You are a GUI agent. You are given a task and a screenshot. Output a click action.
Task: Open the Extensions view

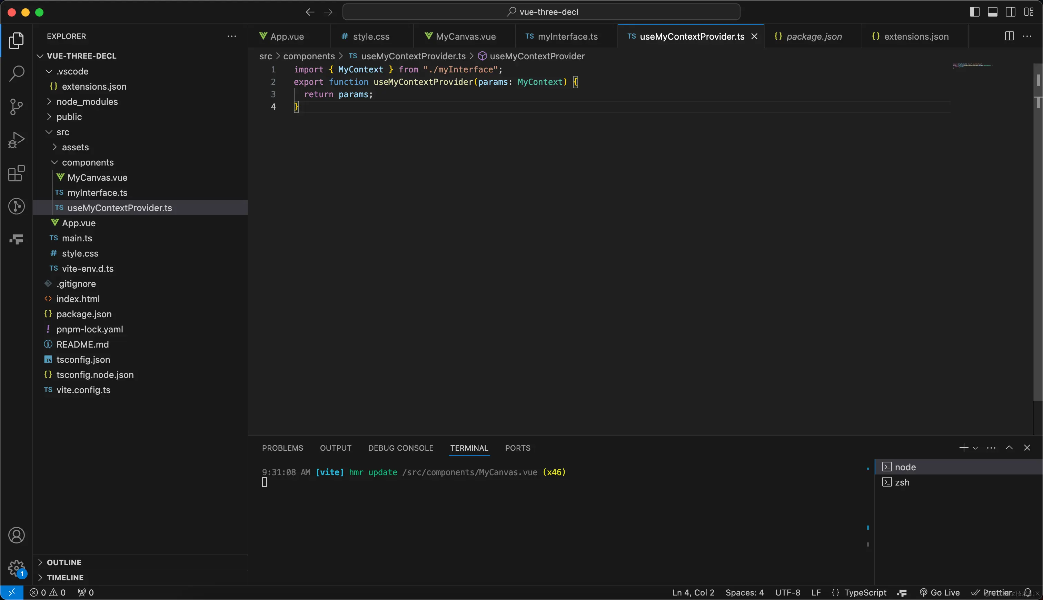click(x=17, y=173)
